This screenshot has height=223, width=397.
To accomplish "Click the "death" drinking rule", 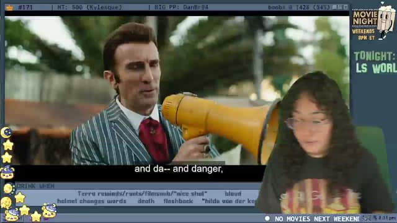I will (146, 201).
